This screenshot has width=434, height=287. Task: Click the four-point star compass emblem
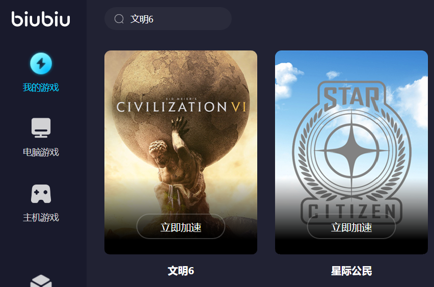pyautogui.click(x=351, y=151)
